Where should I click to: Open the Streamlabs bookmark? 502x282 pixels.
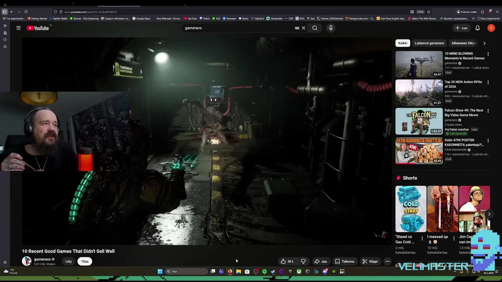coord(275,18)
